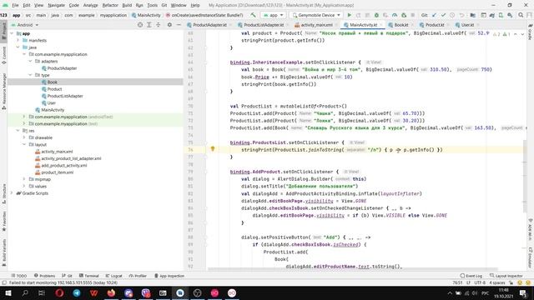Click LF line separator in status bar

click(468, 282)
